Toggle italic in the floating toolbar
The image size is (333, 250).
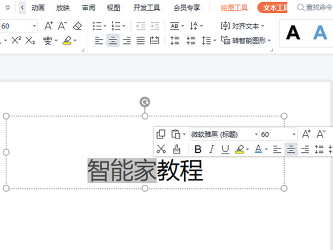click(x=211, y=149)
